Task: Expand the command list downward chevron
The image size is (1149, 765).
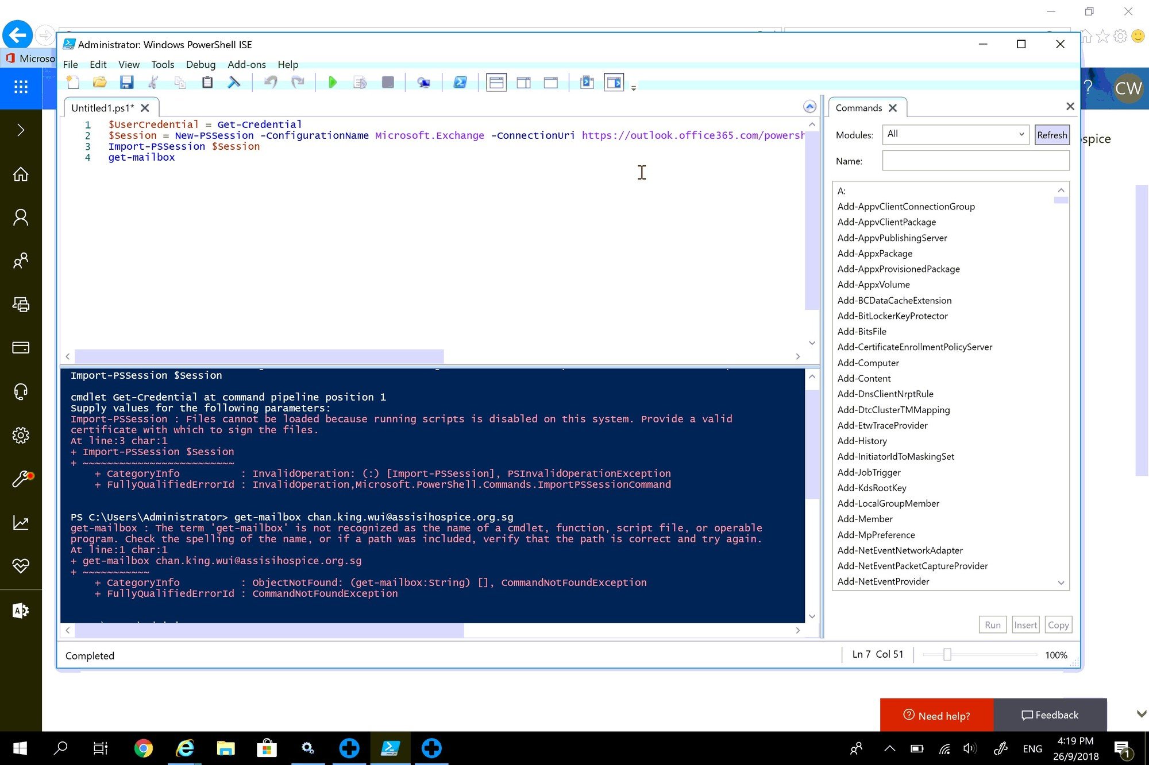Action: (1061, 583)
